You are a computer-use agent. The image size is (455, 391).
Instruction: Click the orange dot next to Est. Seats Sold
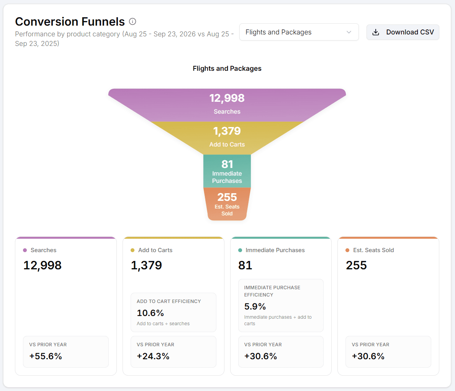pos(347,250)
